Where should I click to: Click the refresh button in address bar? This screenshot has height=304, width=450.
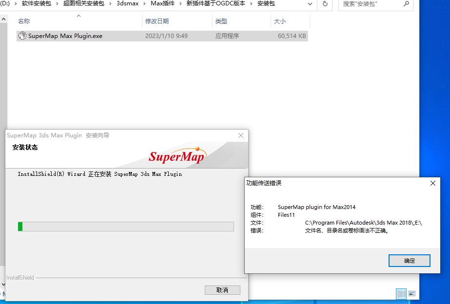point(325,4)
